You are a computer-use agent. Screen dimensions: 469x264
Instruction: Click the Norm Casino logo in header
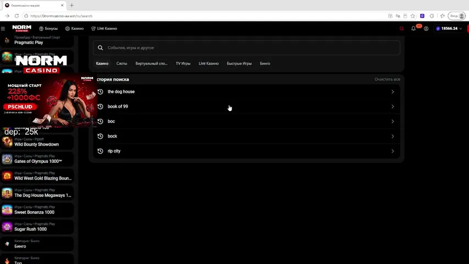click(21, 29)
